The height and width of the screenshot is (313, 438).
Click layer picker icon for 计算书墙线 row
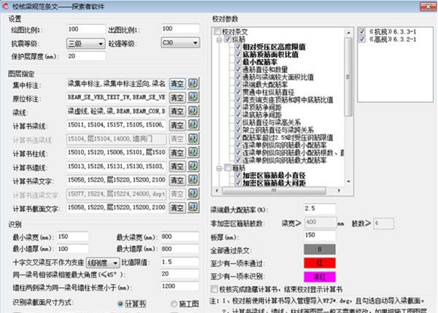193,166
